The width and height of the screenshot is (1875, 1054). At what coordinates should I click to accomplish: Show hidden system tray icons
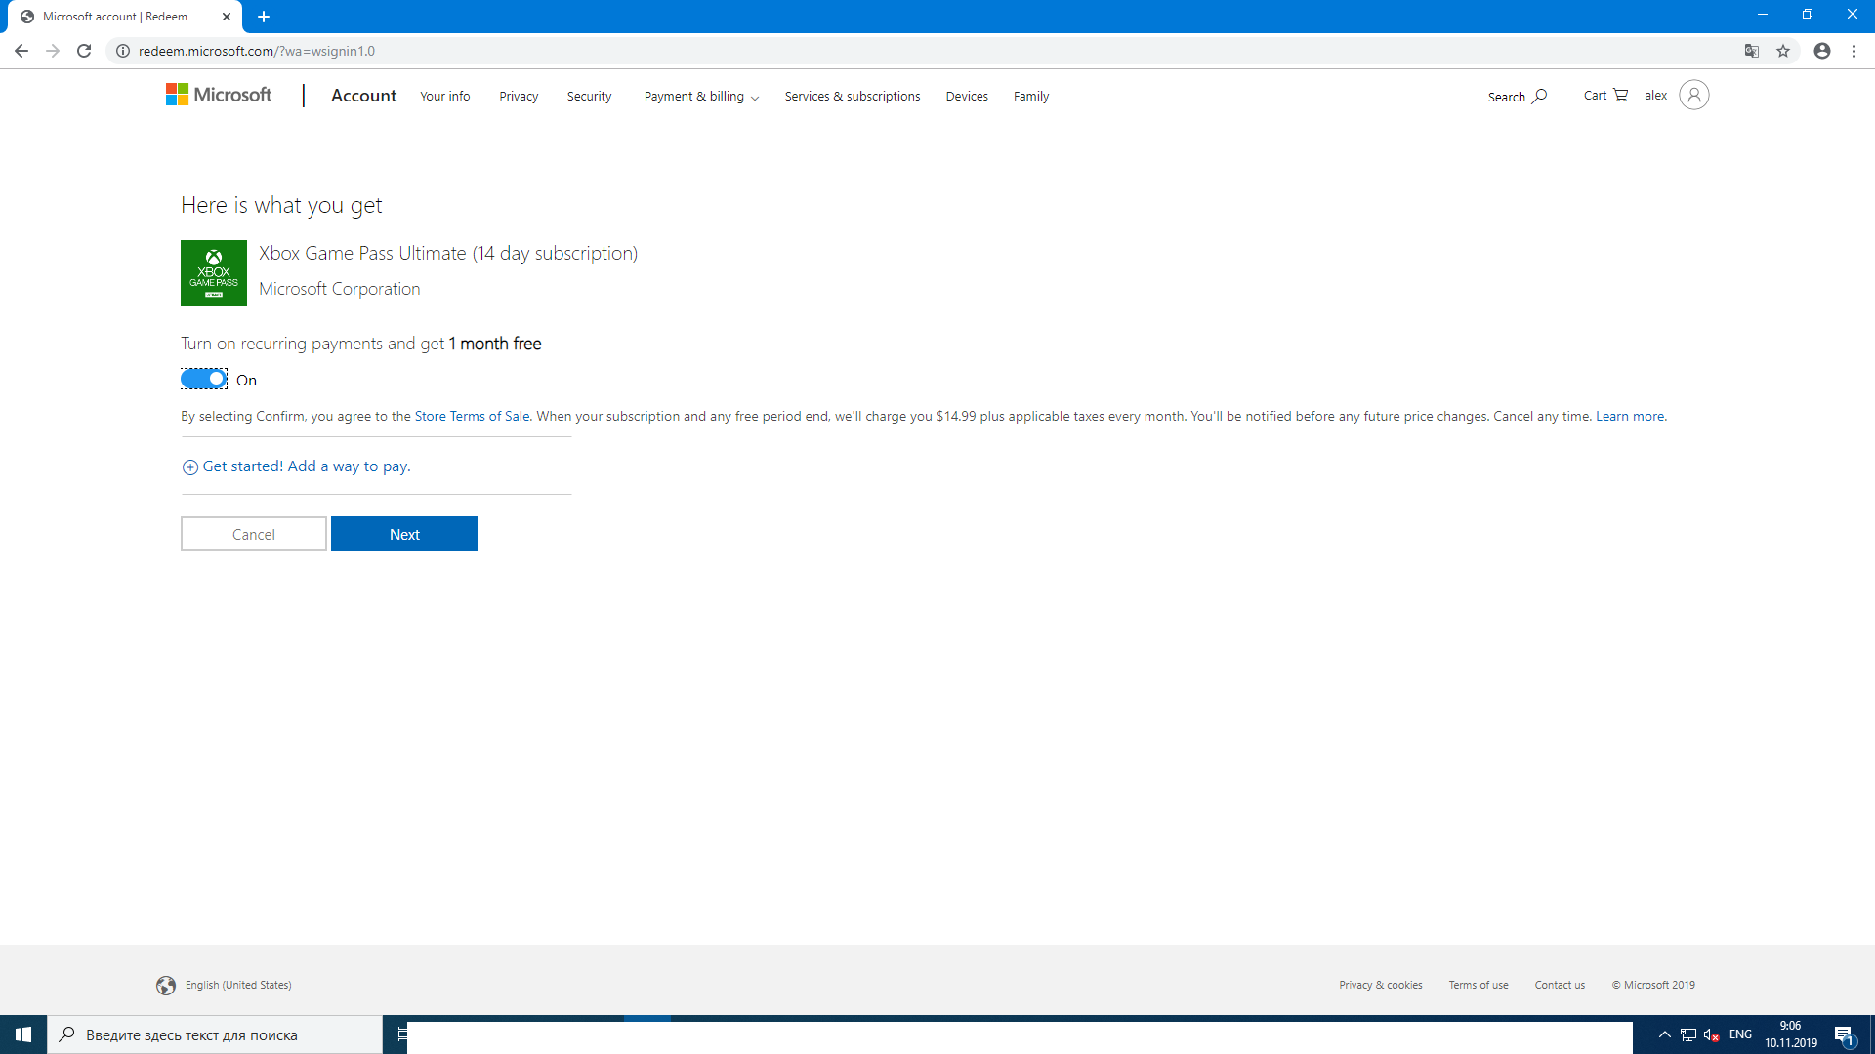tap(1664, 1034)
